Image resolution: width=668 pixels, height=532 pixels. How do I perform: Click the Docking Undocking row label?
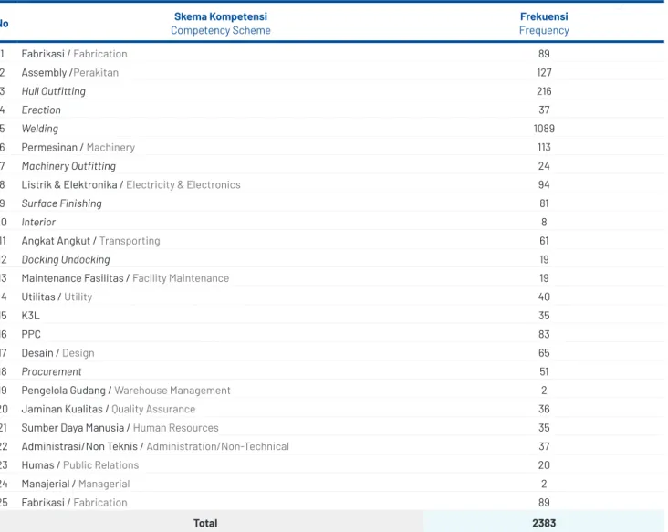click(66, 260)
